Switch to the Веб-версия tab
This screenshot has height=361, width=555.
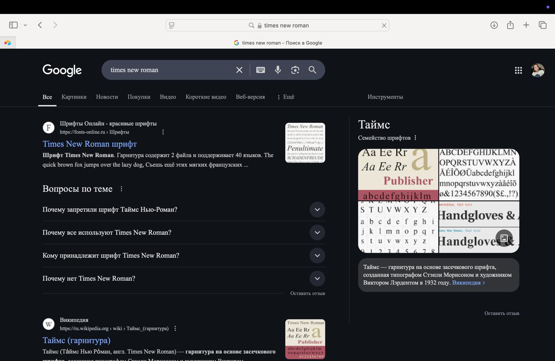(x=250, y=97)
